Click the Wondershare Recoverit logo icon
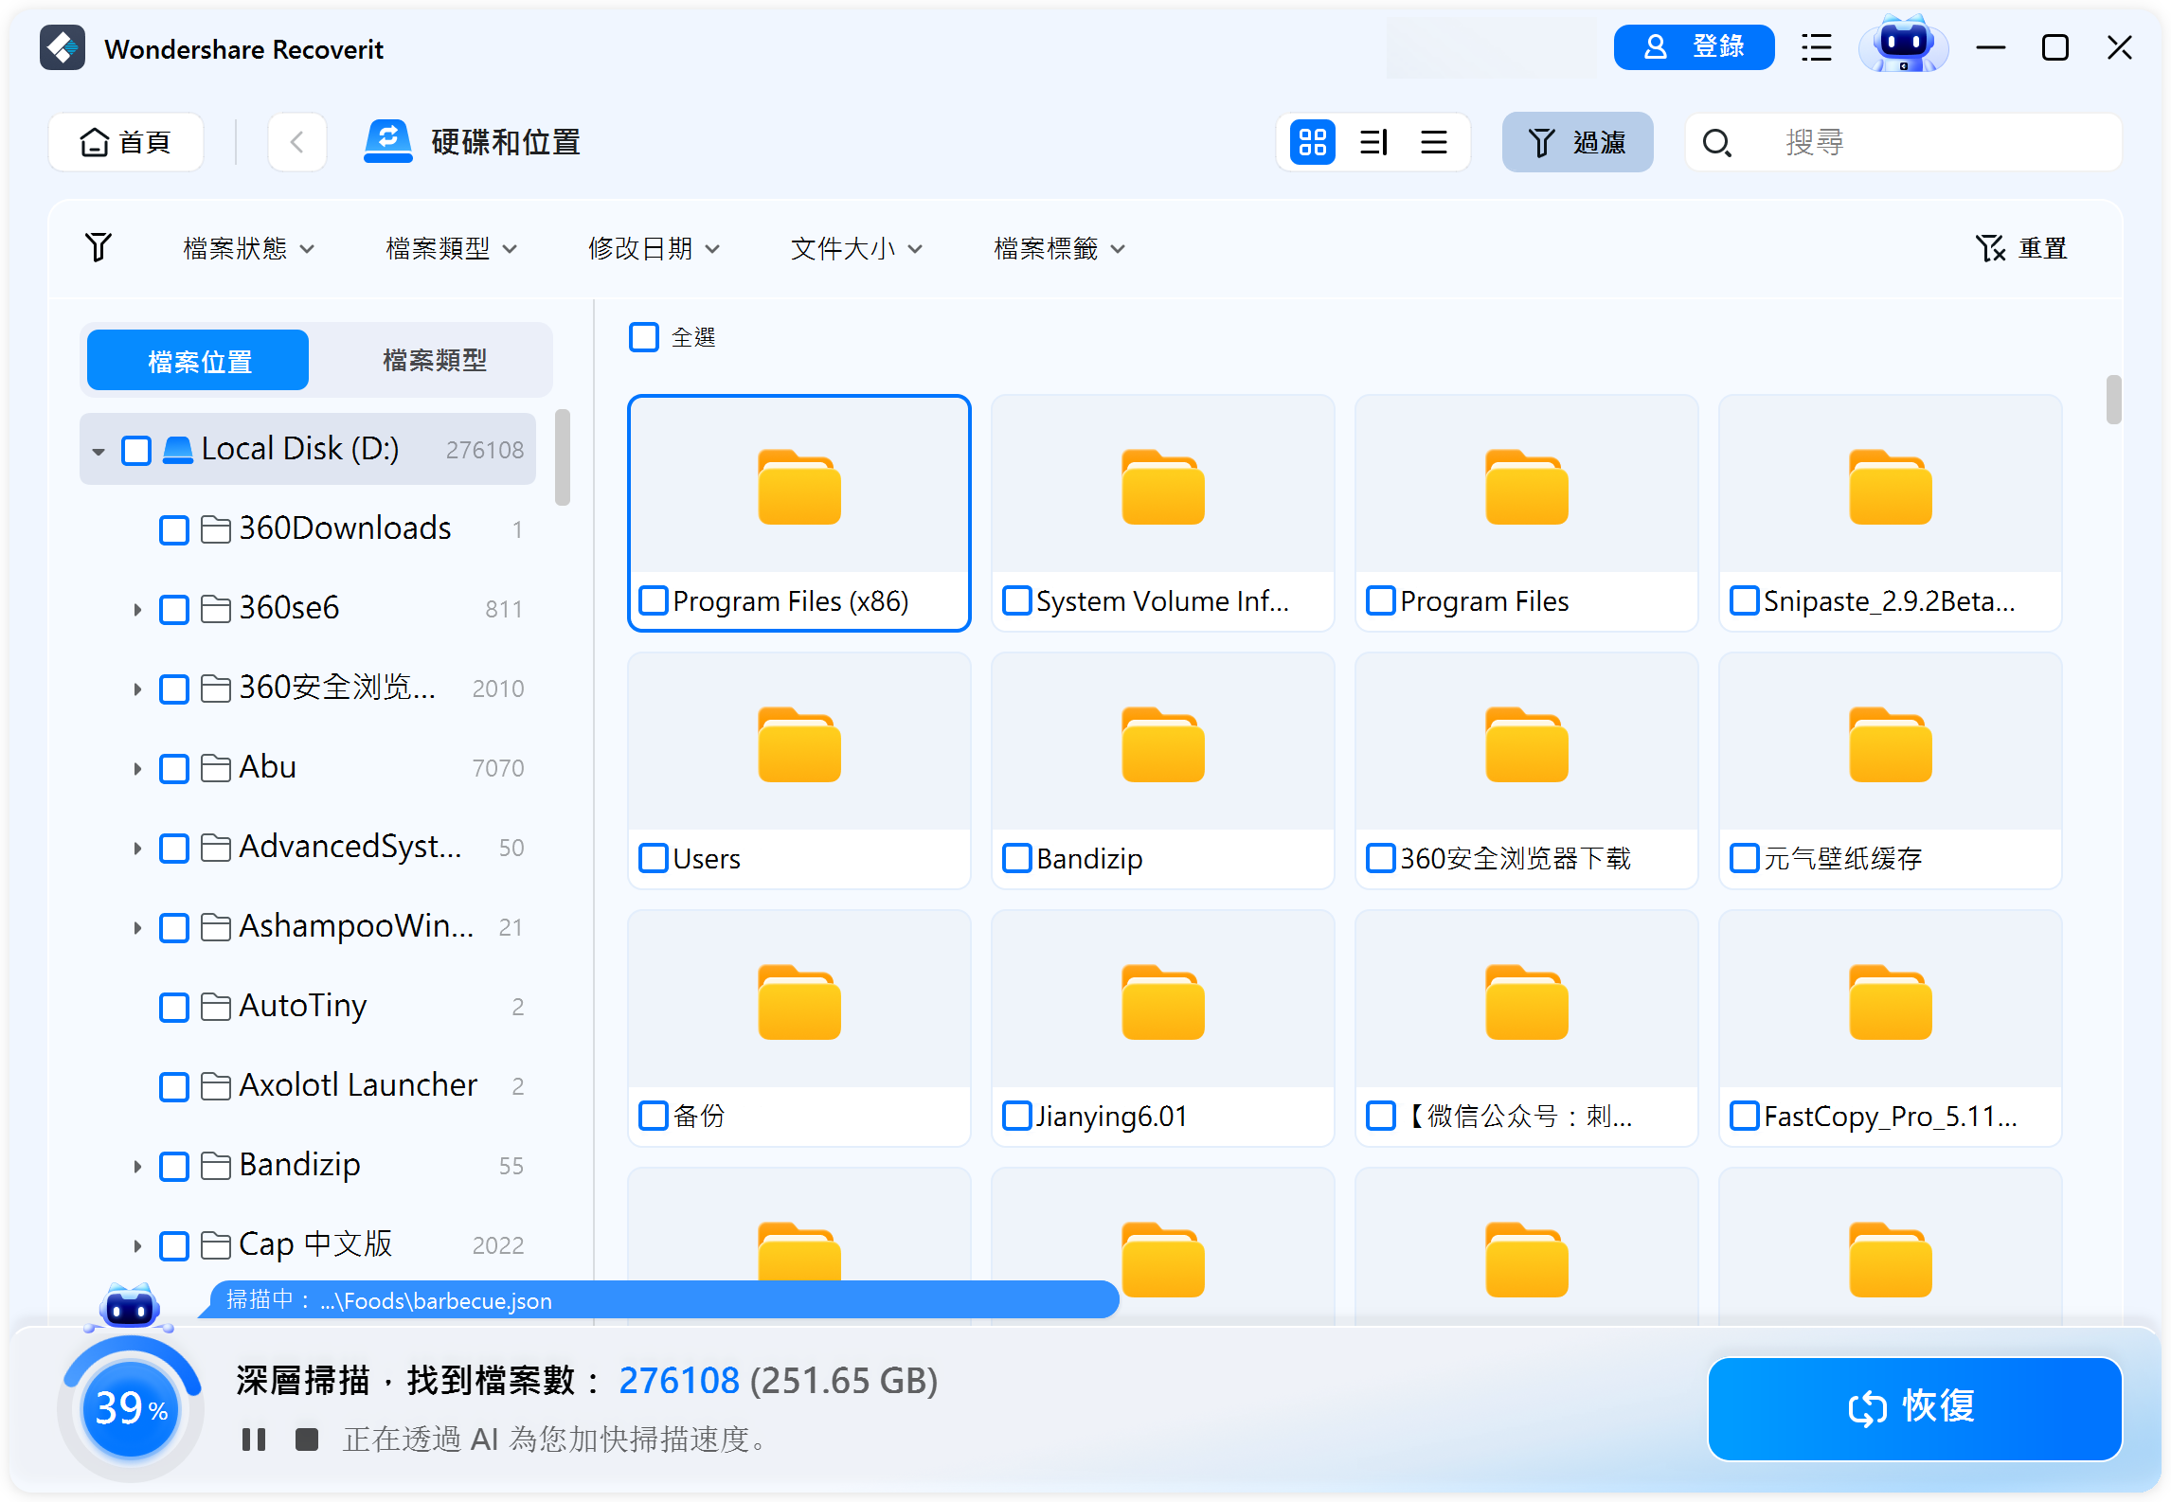 63,48
